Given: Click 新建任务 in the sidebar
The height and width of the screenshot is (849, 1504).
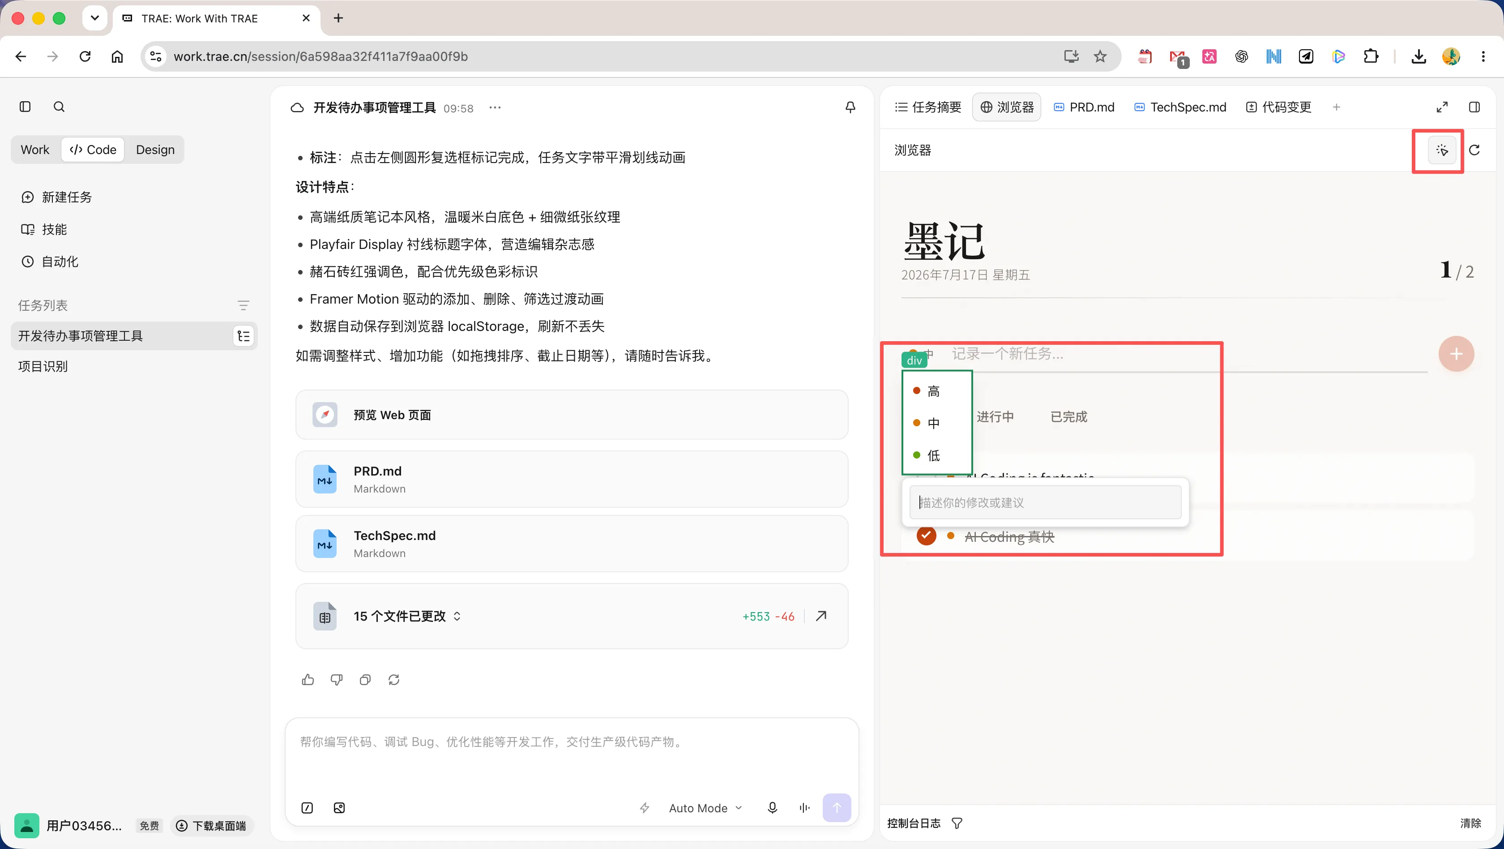Looking at the screenshot, I should (x=57, y=197).
